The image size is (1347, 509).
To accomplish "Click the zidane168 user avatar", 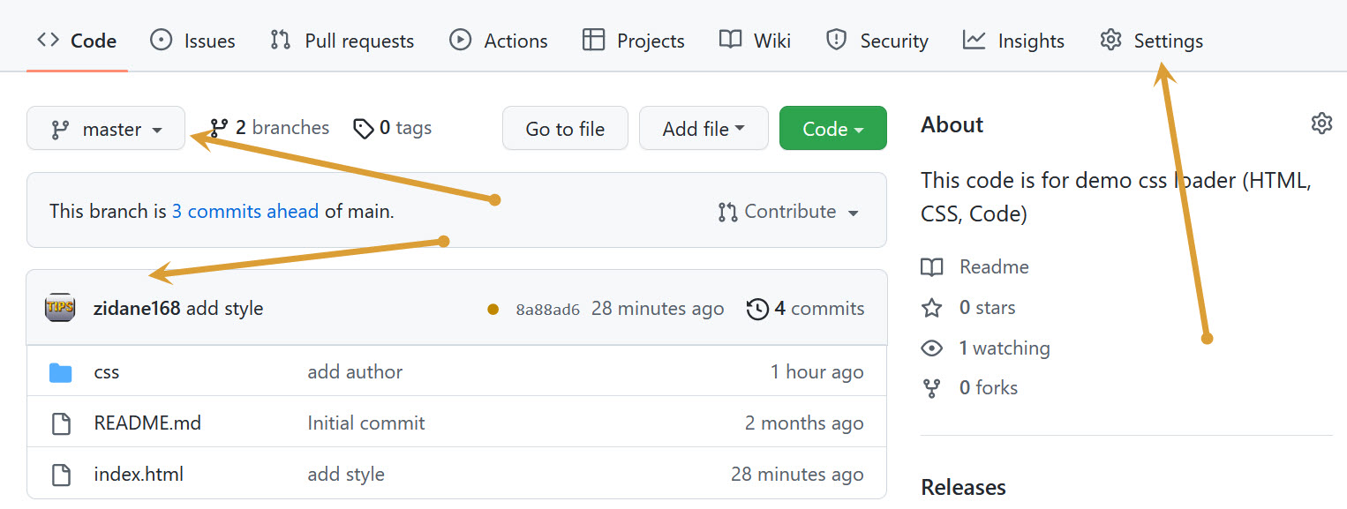I will coord(60,308).
